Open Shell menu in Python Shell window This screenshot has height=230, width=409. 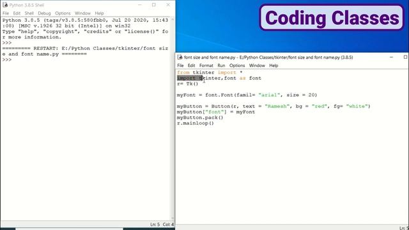point(29,13)
